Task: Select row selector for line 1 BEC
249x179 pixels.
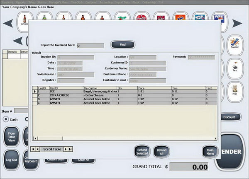Action: point(34,92)
